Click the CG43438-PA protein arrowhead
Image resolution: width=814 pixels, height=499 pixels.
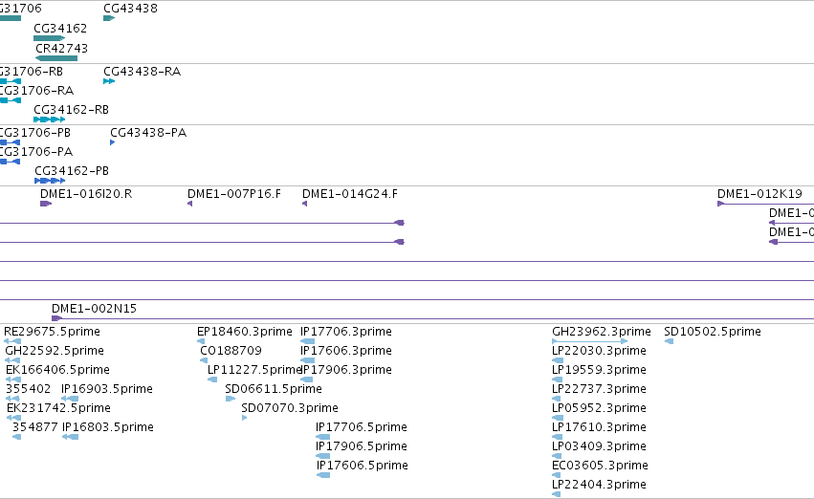click(112, 142)
